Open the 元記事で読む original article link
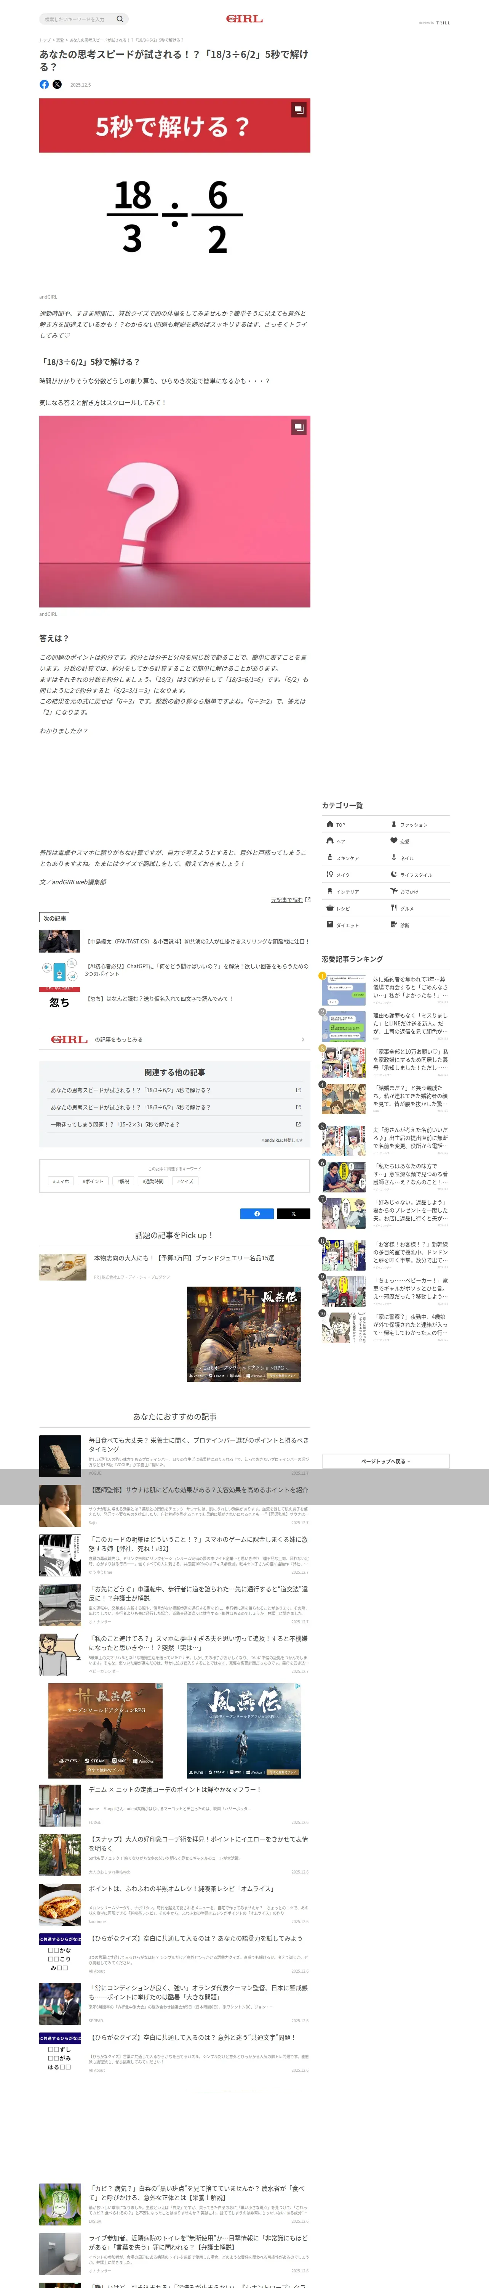The height and width of the screenshot is (2288, 489). pyautogui.click(x=290, y=900)
